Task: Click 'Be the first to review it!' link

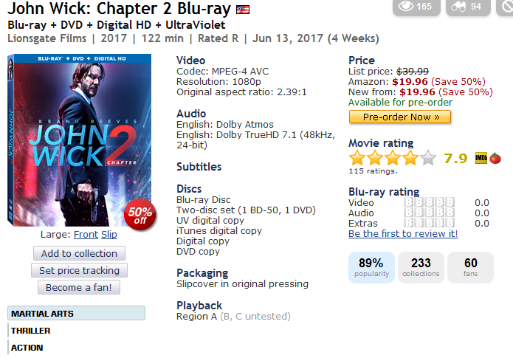Action: 403,234
